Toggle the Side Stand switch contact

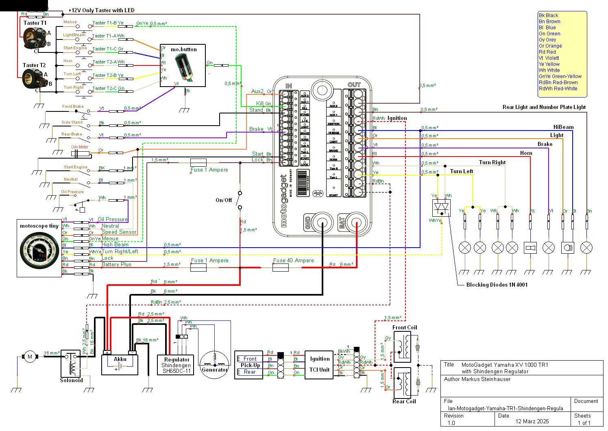pos(86,125)
